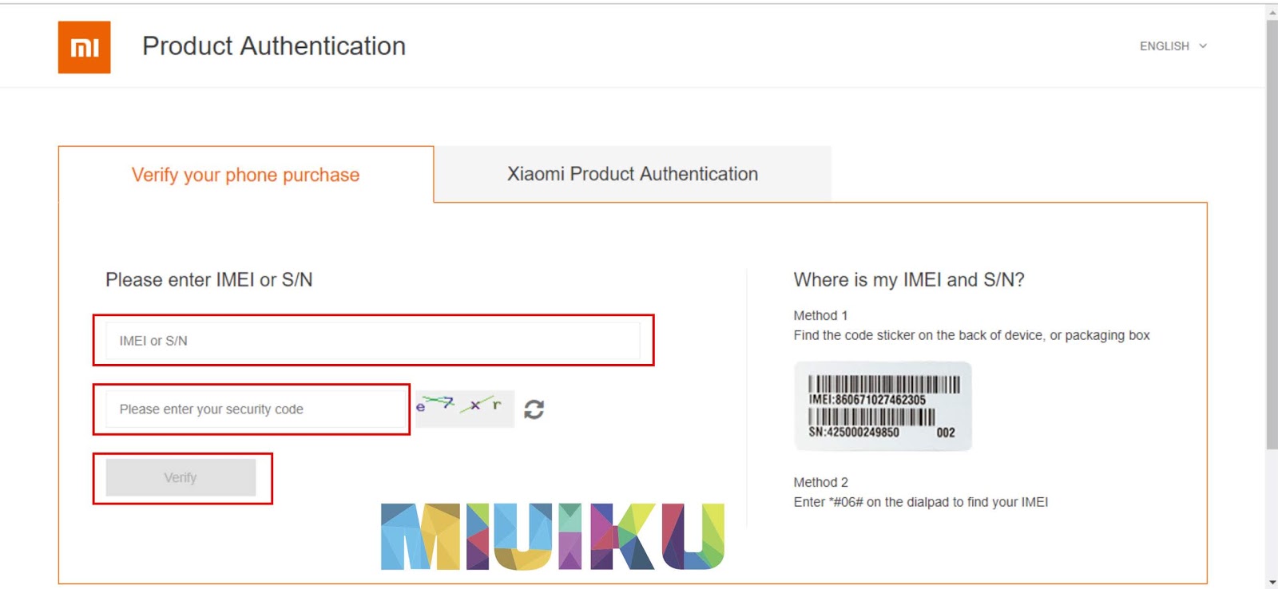This screenshot has height=589, width=1278.
Task: Switch to the Xiaomi Product Authentication tab
Action: [632, 173]
